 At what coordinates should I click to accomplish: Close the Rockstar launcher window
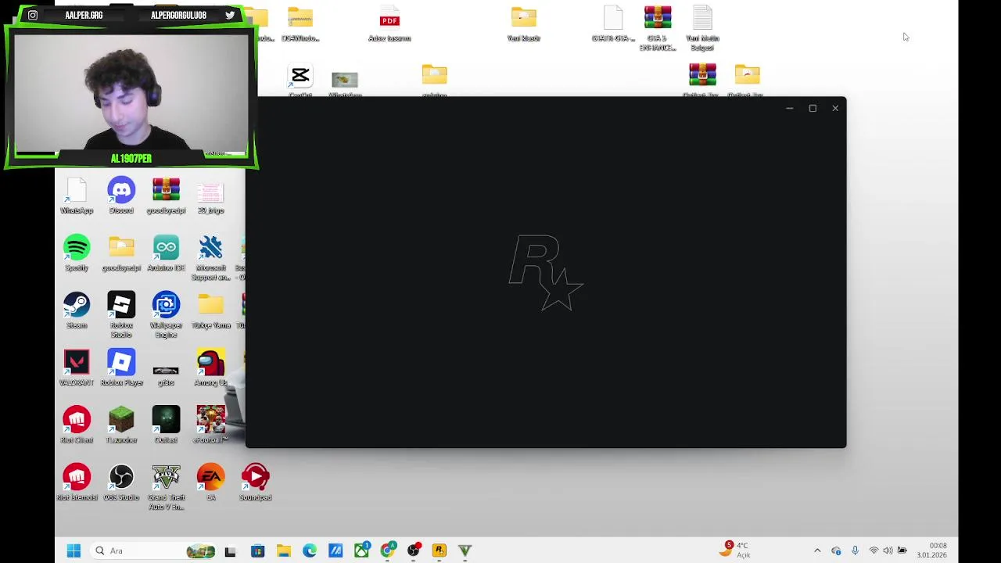click(x=835, y=108)
